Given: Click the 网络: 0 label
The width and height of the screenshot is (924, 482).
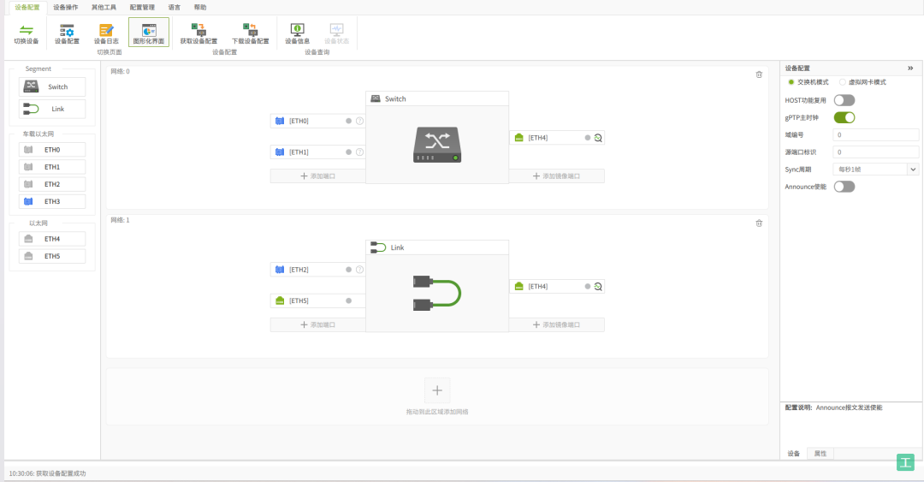Looking at the screenshot, I should [x=121, y=71].
